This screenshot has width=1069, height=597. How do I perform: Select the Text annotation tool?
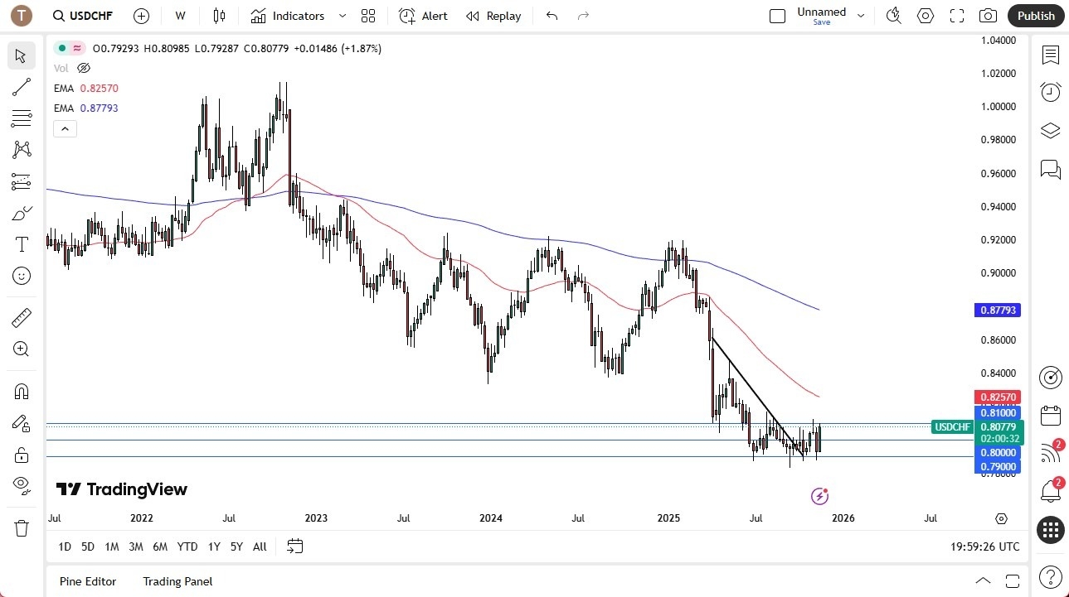click(x=21, y=243)
